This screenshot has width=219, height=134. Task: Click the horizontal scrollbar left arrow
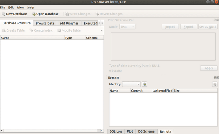point(2,131)
